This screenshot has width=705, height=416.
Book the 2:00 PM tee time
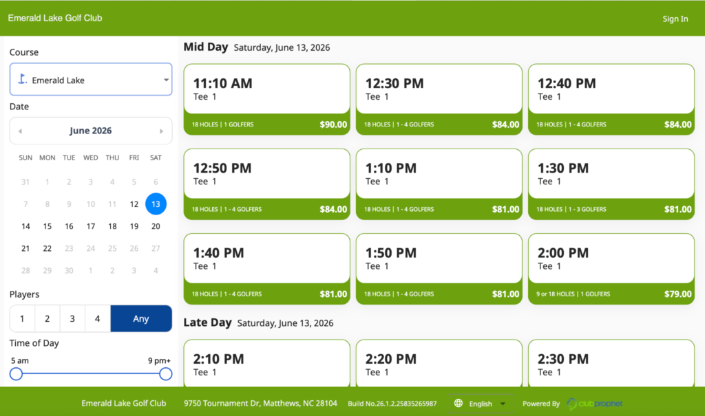pos(611,269)
